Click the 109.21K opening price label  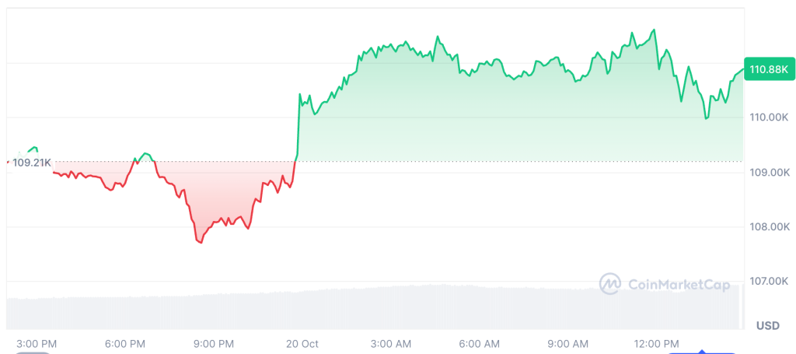pos(32,163)
